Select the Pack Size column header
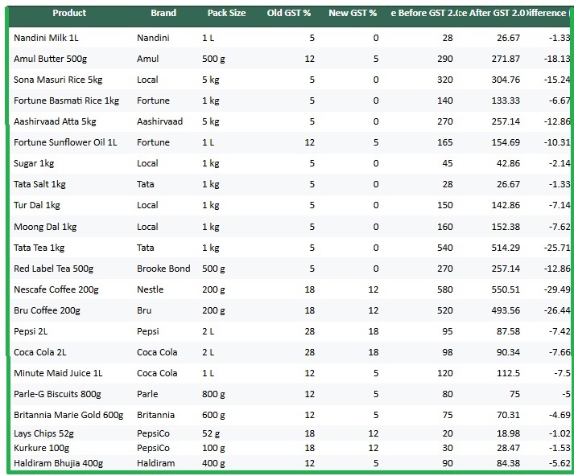This screenshot has width=574, height=476. click(x=226, y=13)
